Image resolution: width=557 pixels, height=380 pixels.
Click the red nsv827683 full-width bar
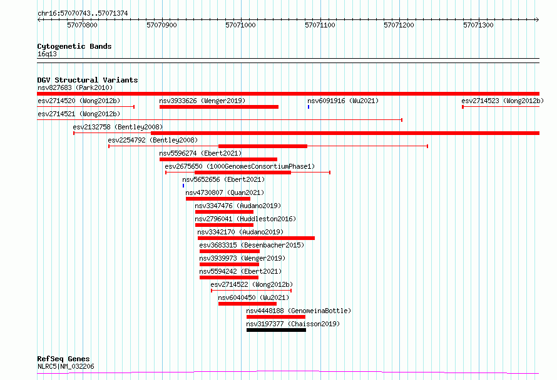(x=288, y=94)
